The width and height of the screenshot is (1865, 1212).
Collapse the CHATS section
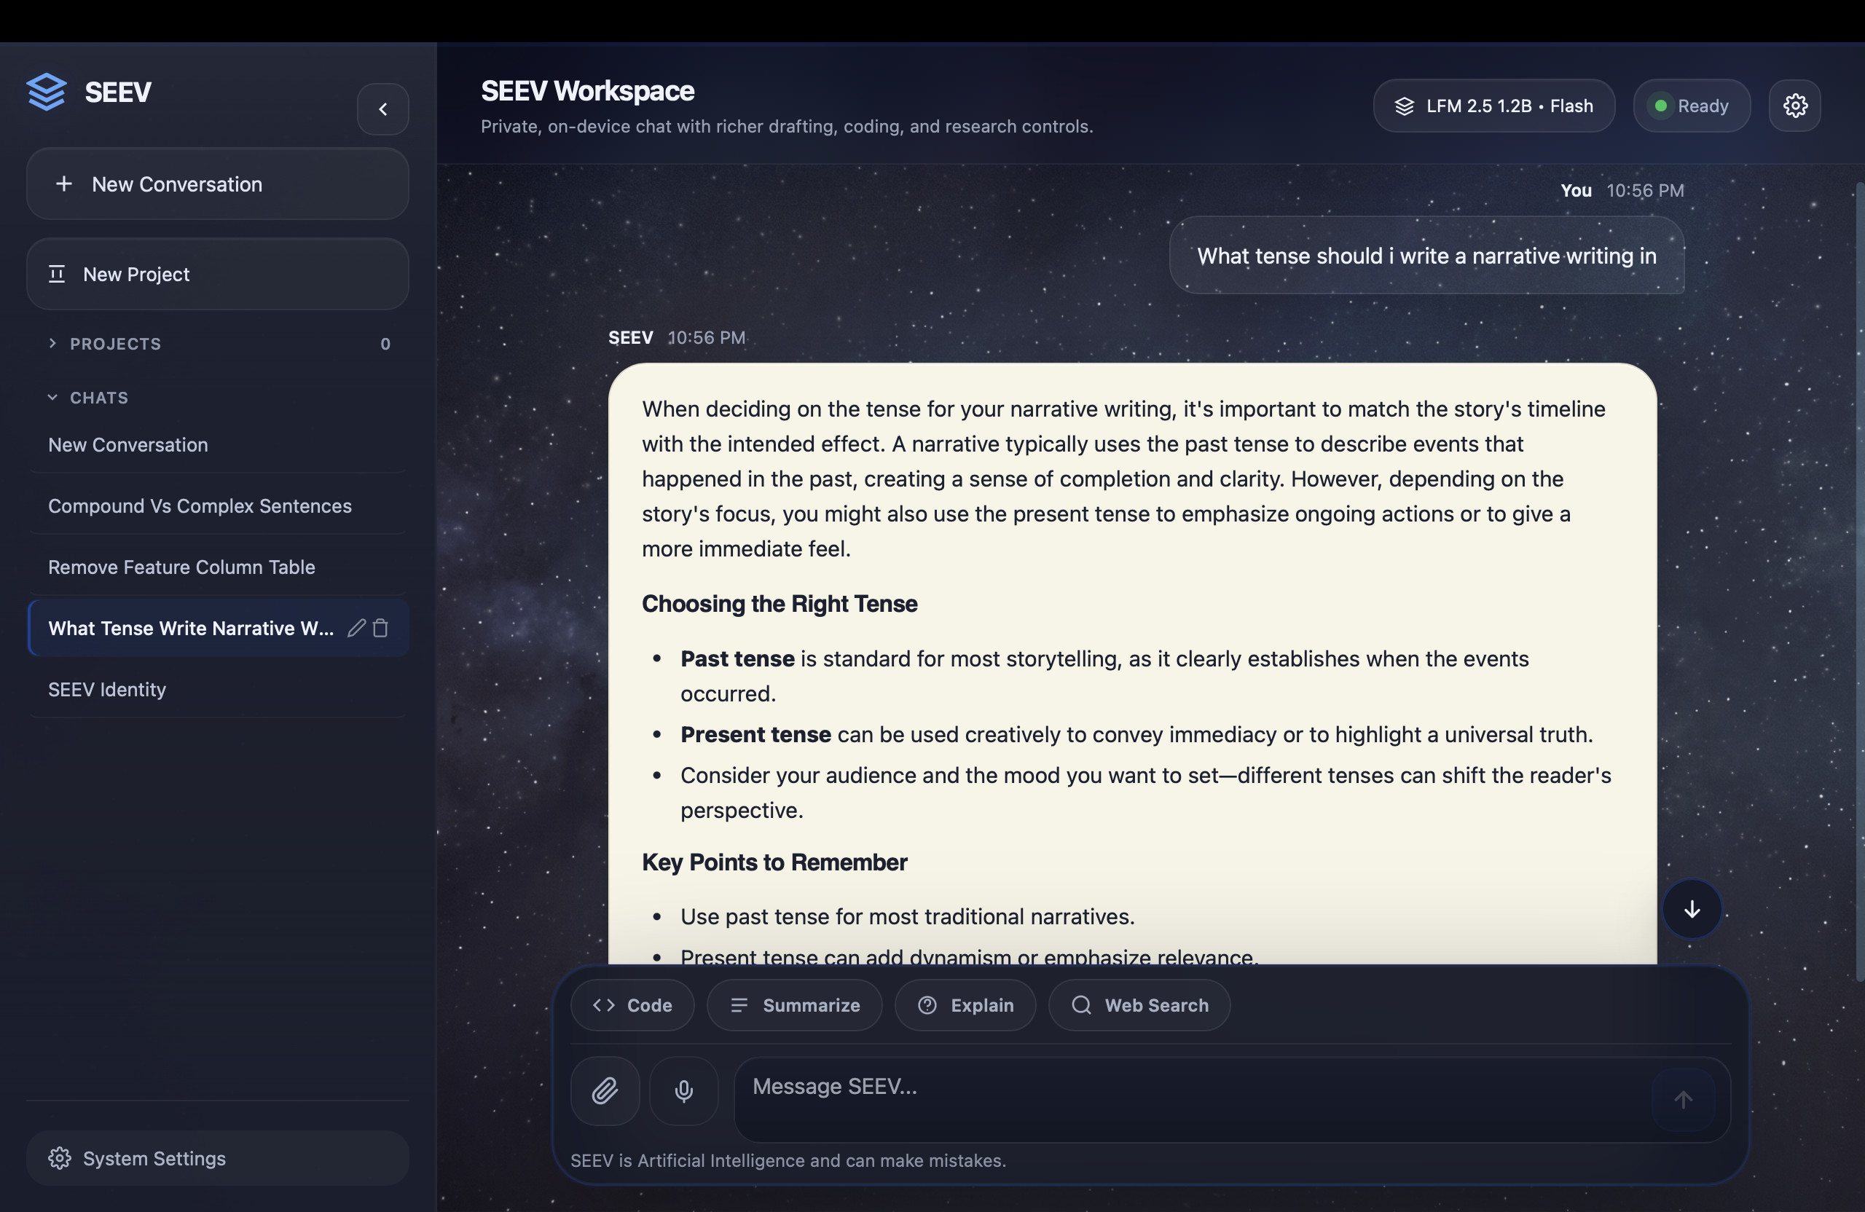point(87,398)
